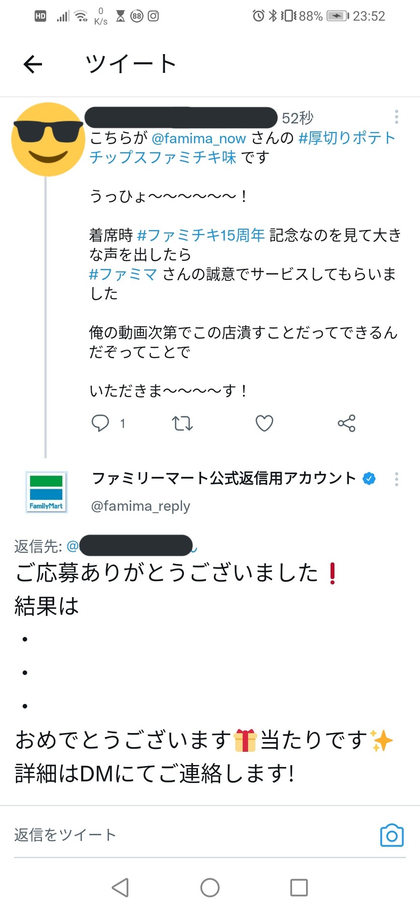Open more options on the first tweet
The width and height of the screenshot is (420, 911).
click(396, 117)
